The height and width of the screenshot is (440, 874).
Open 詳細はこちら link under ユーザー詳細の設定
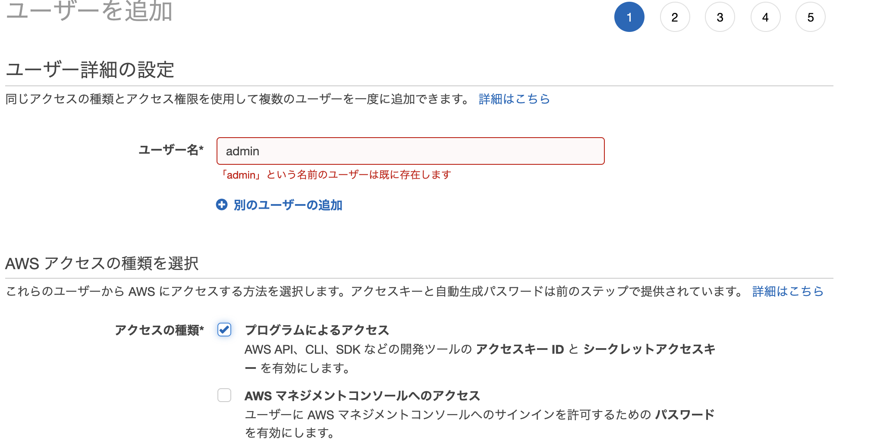coord(514,99)
